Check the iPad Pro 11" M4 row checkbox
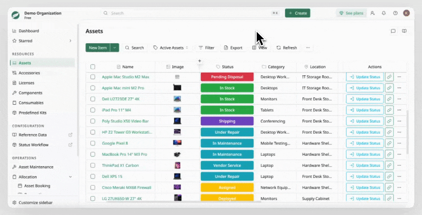This screenshot has width=422, height=215. click(93, 110)
